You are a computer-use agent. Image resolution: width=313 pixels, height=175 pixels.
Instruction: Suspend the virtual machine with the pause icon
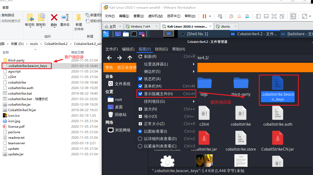click(204, 16)
